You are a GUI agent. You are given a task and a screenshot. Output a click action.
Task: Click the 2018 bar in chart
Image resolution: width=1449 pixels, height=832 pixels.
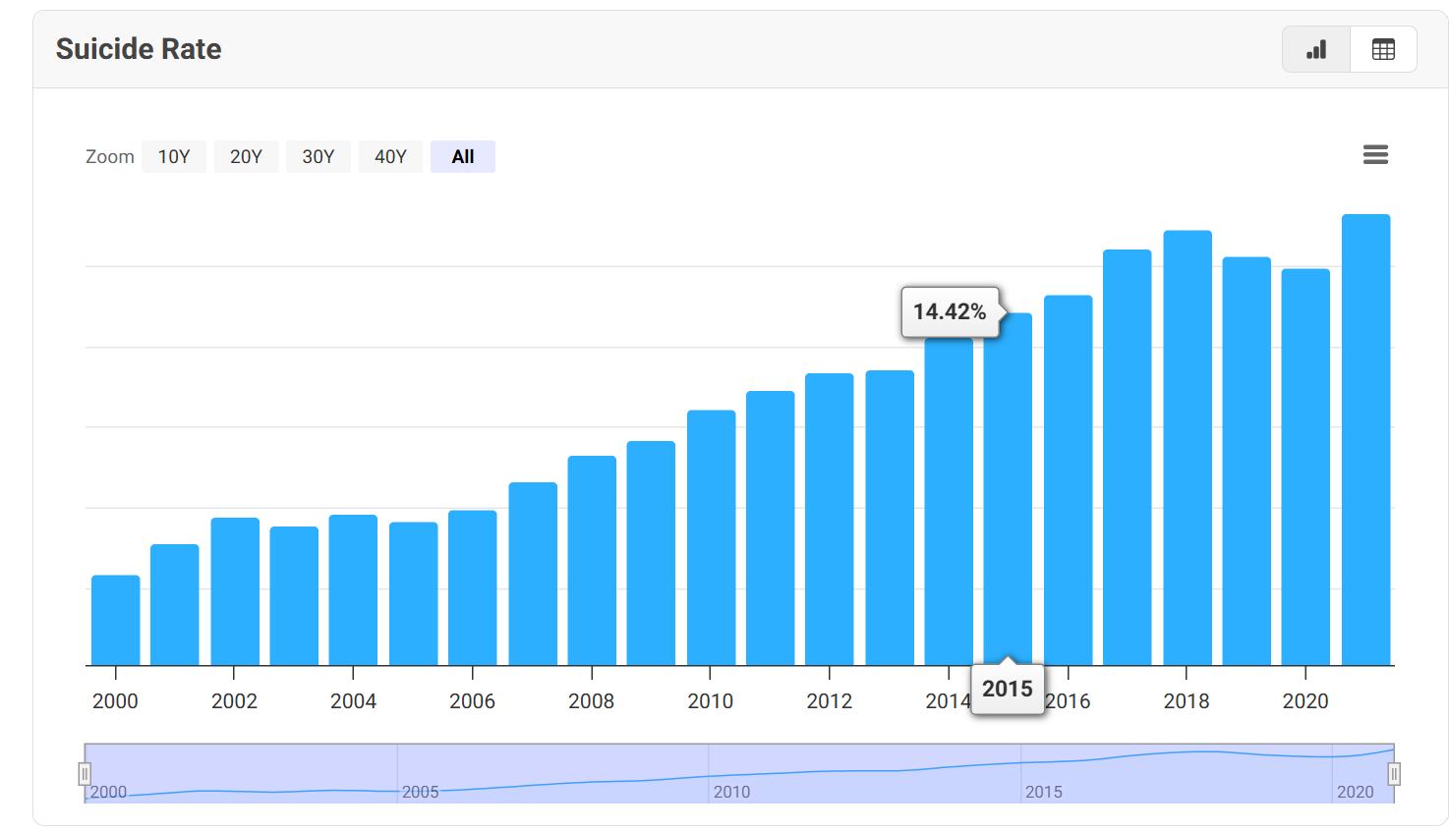click(x=1188, y=448)
